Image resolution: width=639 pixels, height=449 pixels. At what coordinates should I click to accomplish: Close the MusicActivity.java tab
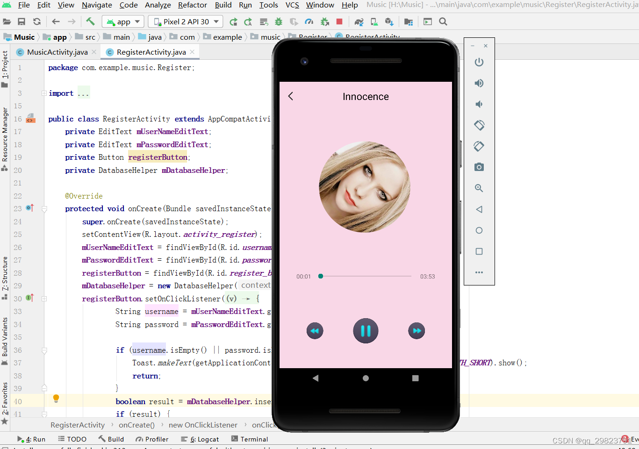[94, 52]
